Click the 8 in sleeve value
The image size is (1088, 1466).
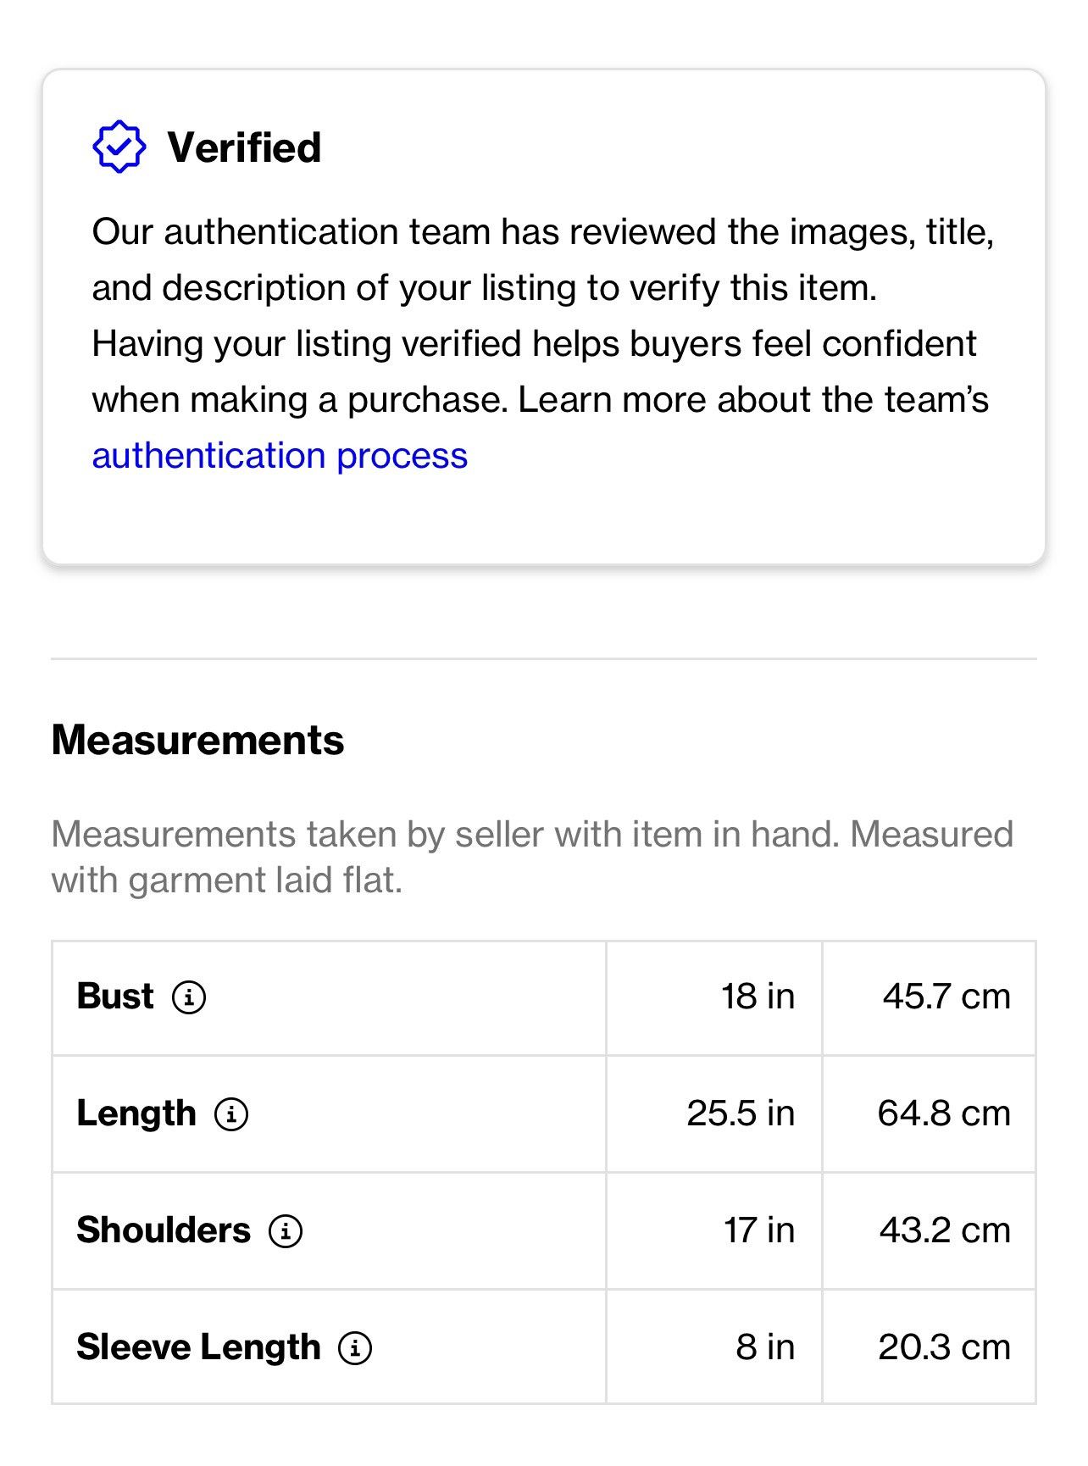[x=765, y=1347]
